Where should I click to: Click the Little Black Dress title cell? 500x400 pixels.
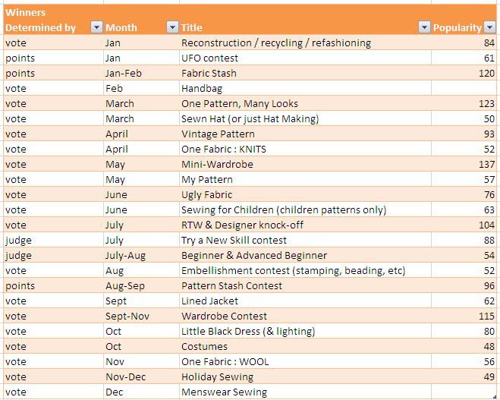305,331
